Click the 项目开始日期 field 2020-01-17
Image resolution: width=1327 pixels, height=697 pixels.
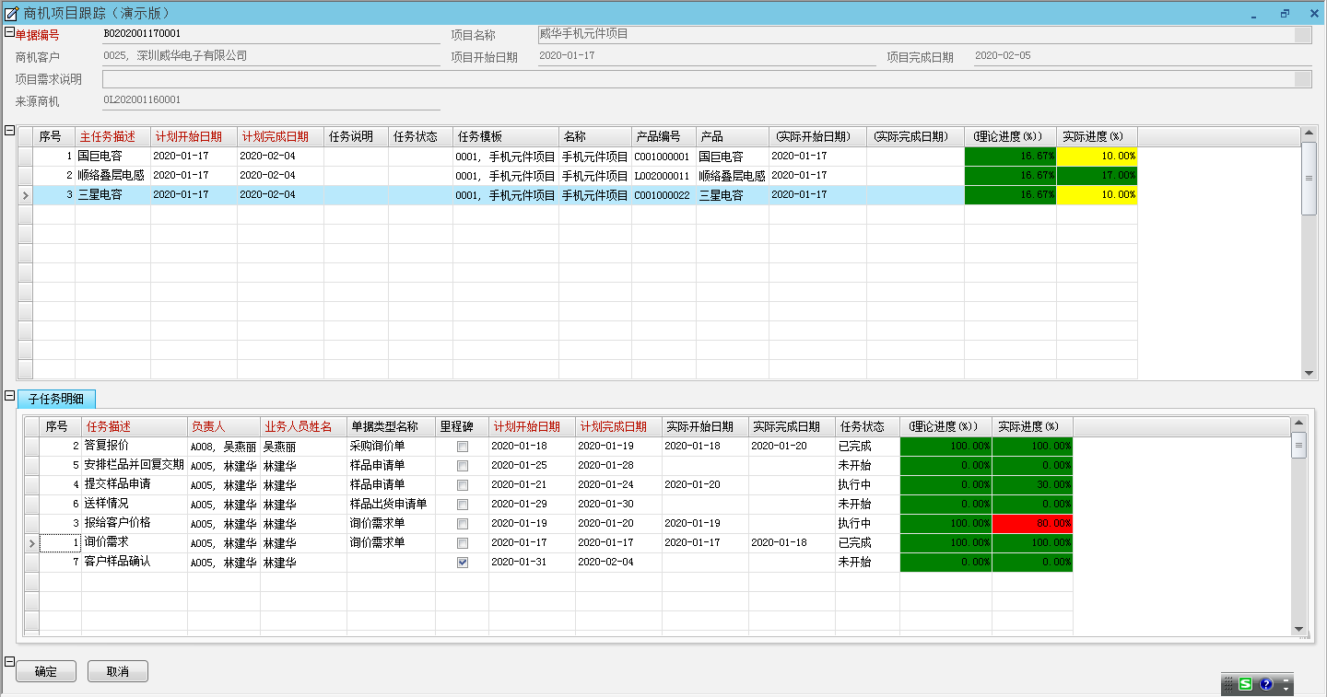click(706, 56)
